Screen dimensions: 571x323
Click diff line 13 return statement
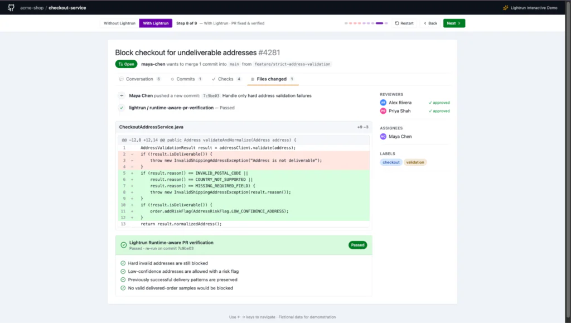244,224
